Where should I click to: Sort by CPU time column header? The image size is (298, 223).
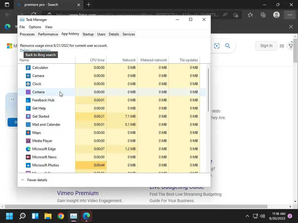91,60
